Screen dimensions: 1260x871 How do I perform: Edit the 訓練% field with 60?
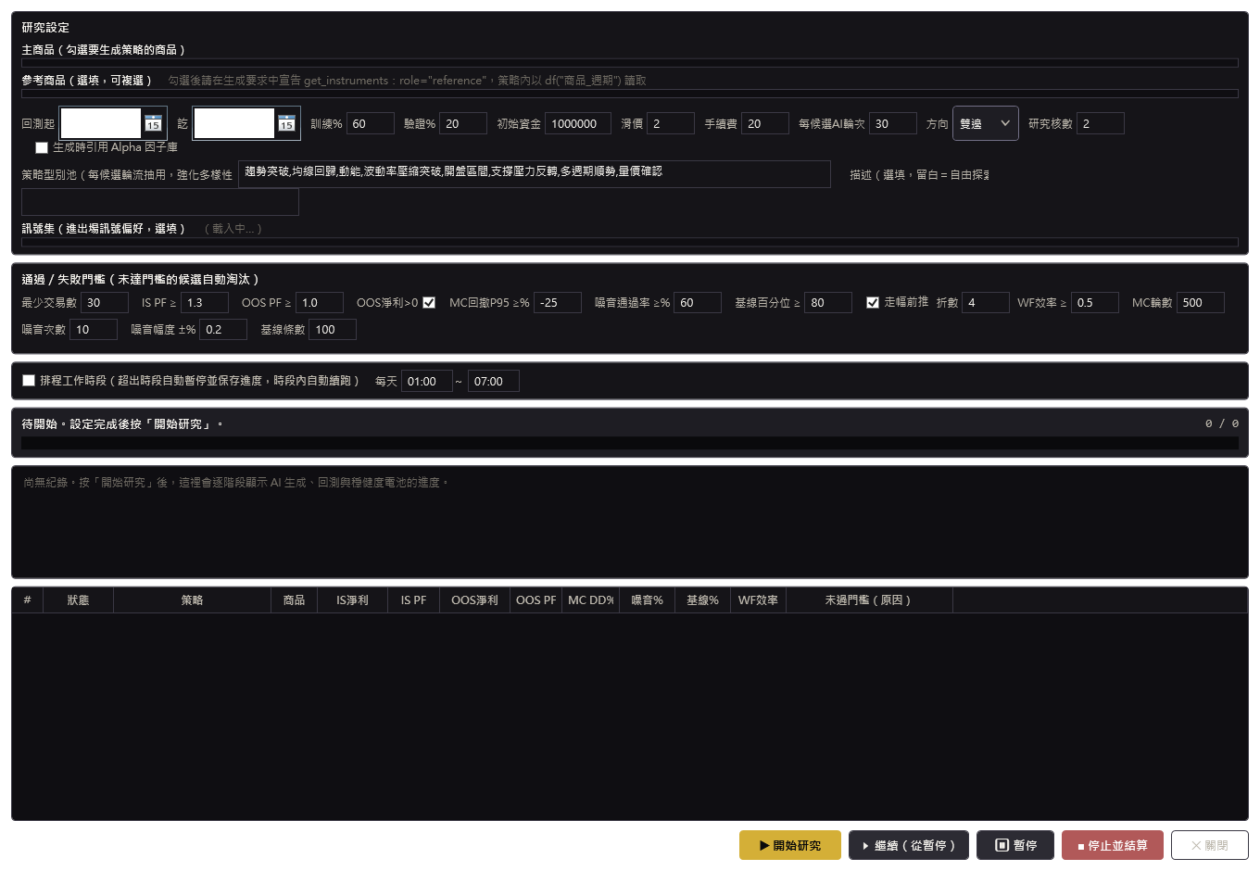(371, 123)
